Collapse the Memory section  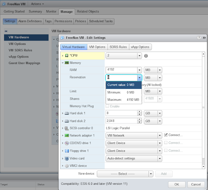coord(63,63)
